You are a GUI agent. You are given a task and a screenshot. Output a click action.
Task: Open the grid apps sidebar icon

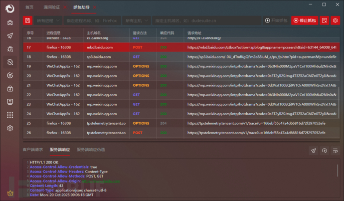(x=10, y=115)
